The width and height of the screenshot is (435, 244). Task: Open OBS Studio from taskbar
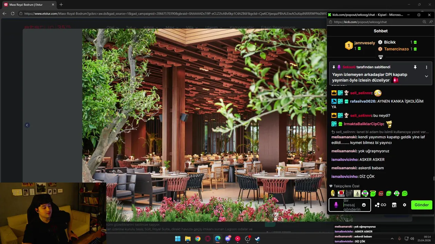[248, 239]
